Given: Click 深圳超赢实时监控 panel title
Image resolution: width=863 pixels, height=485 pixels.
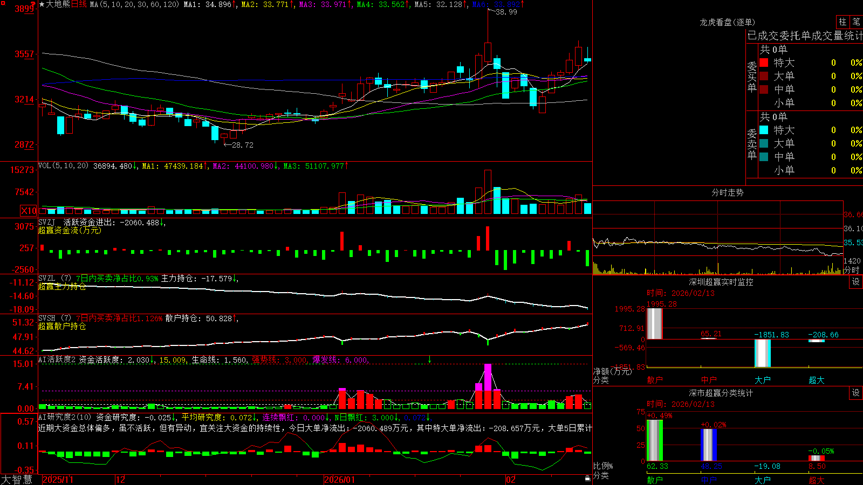Looking at the screenshot, I should (x=721, y=282).
